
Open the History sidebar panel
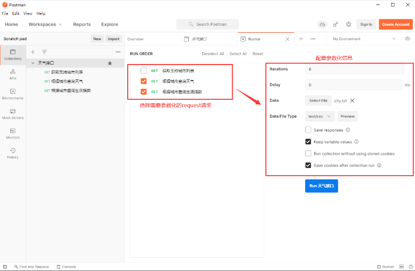[13, 153]
